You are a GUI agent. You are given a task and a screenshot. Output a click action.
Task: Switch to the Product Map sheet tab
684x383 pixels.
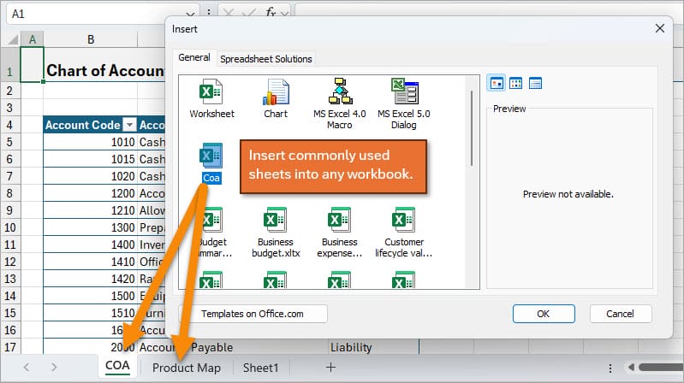tap(186, 368)
